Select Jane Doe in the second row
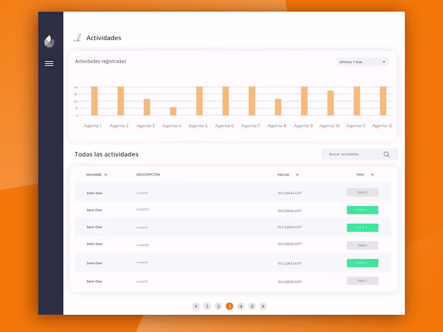The height and width of the screenshot is (332, 443). click(x=94, y=210)
